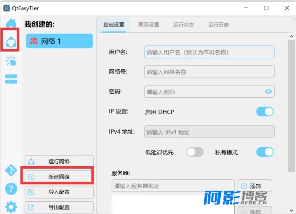Show password with the eye icon

pos(268,92)
